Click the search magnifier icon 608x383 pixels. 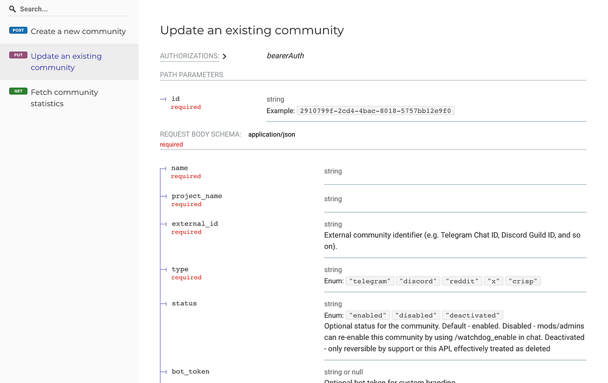click(12, 9)
